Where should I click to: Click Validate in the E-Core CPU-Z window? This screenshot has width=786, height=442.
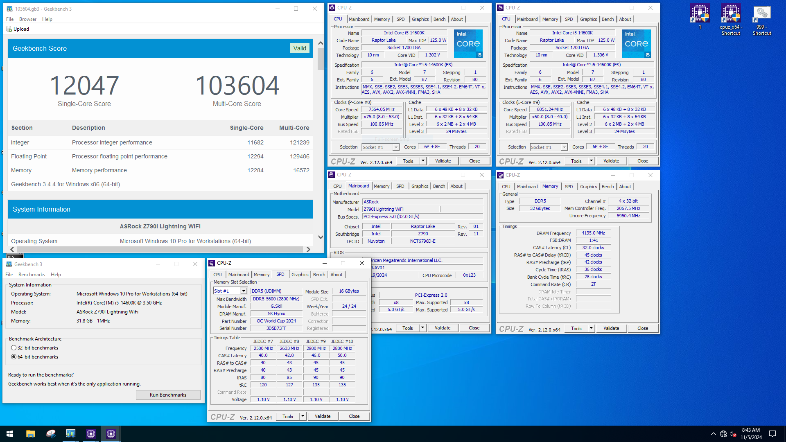611,161
